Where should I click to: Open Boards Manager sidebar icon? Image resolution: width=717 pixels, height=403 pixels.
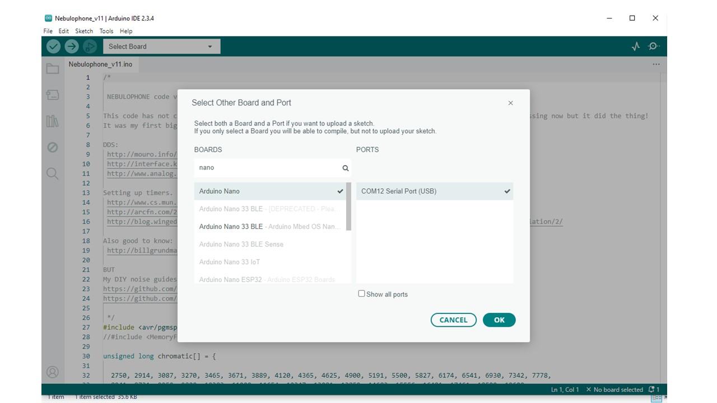point(53,95)
